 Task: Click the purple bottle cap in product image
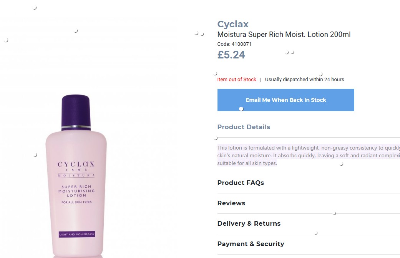click(x=76, y=110)
